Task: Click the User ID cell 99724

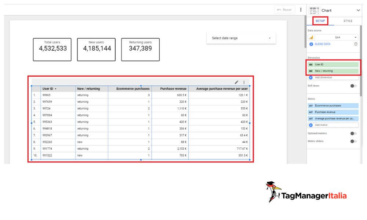Action: coord(46,109)
